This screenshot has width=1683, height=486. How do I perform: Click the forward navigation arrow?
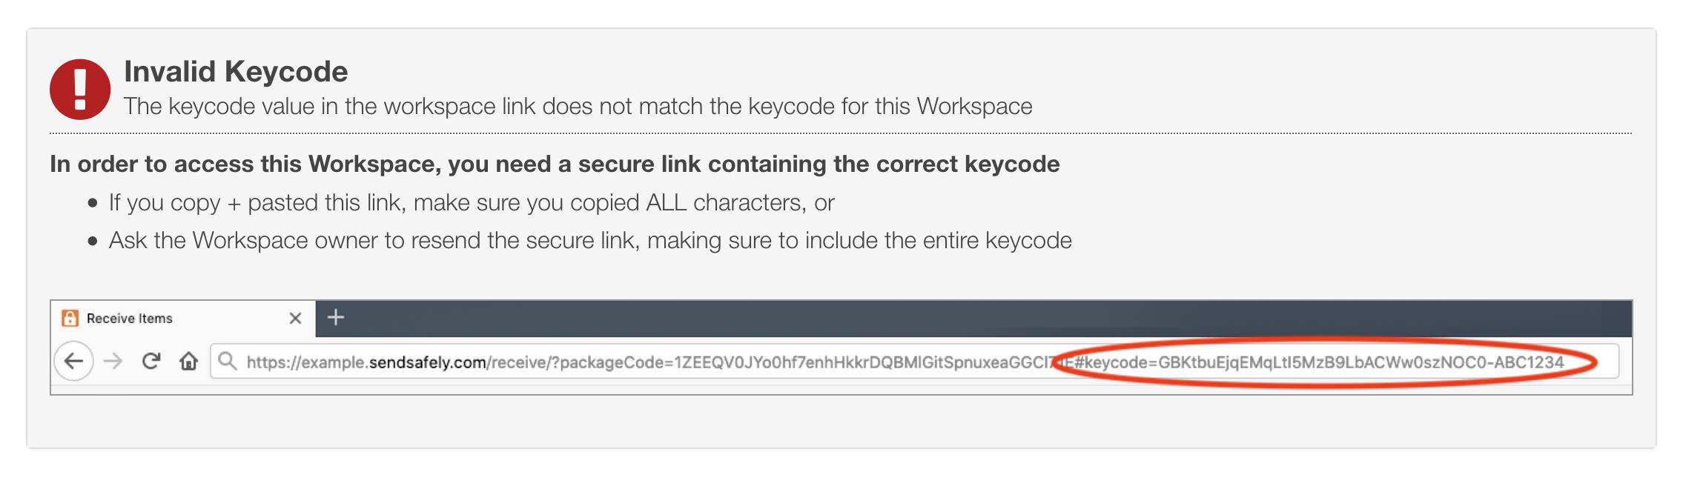112,363
